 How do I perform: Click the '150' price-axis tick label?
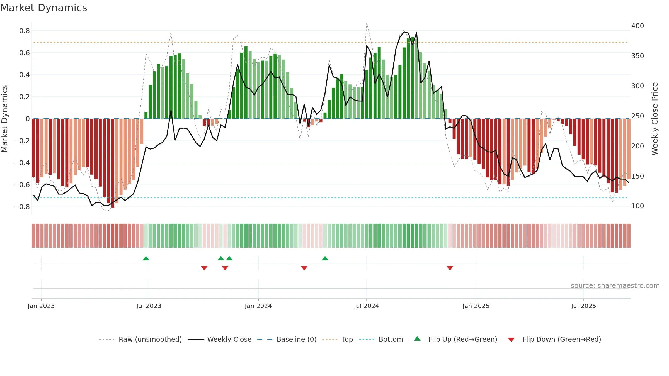click(638, 176)
